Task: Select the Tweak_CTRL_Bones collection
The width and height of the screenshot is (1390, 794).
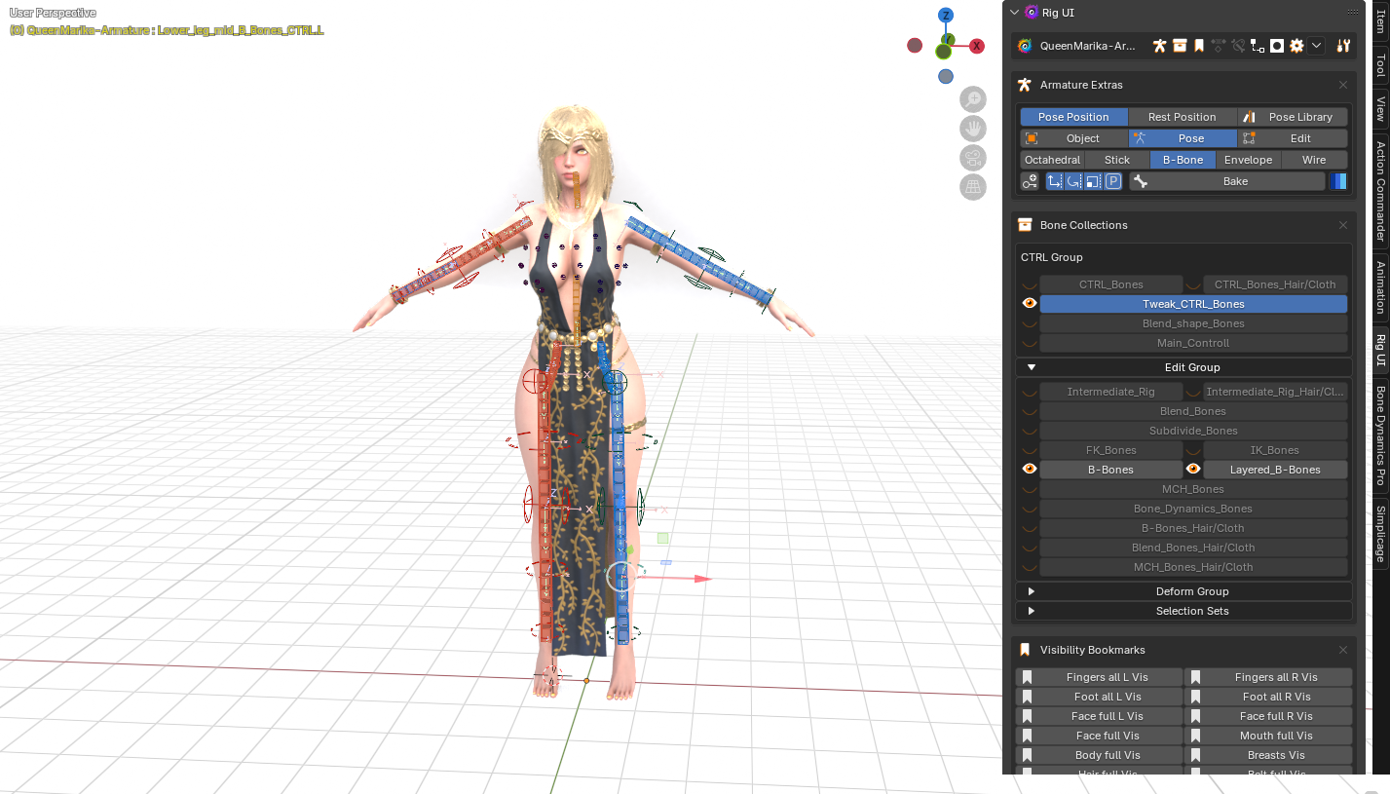Action: point(1193,304)
